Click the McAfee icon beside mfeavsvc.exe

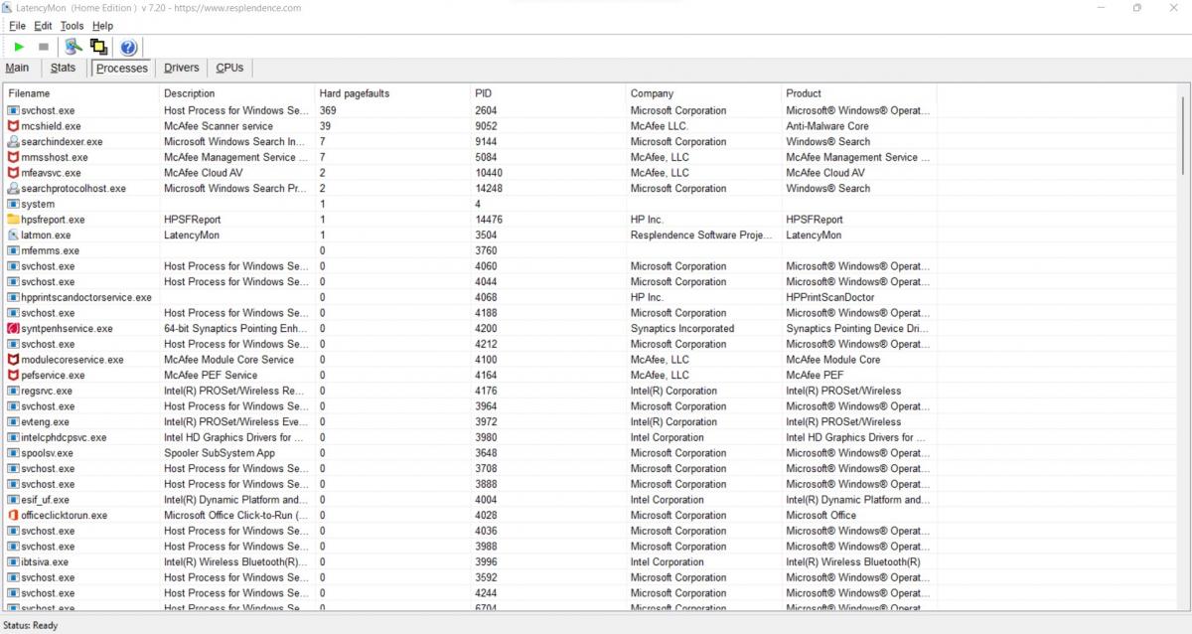tap(13, 173)
